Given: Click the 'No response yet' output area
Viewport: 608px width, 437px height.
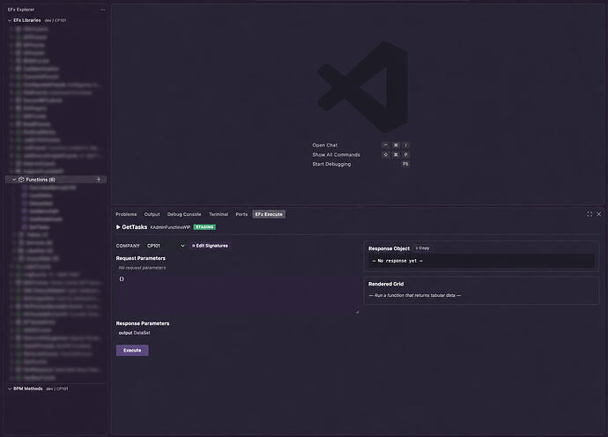Looking at the screenshot, I should pyautogui.click(x=481, y=261).
